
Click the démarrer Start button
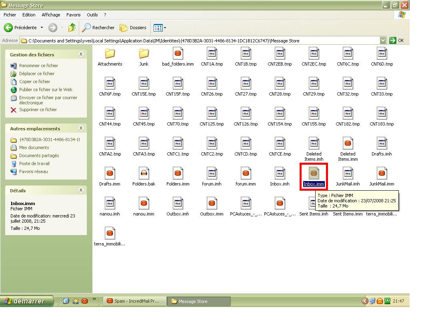(x=26, y=301)
